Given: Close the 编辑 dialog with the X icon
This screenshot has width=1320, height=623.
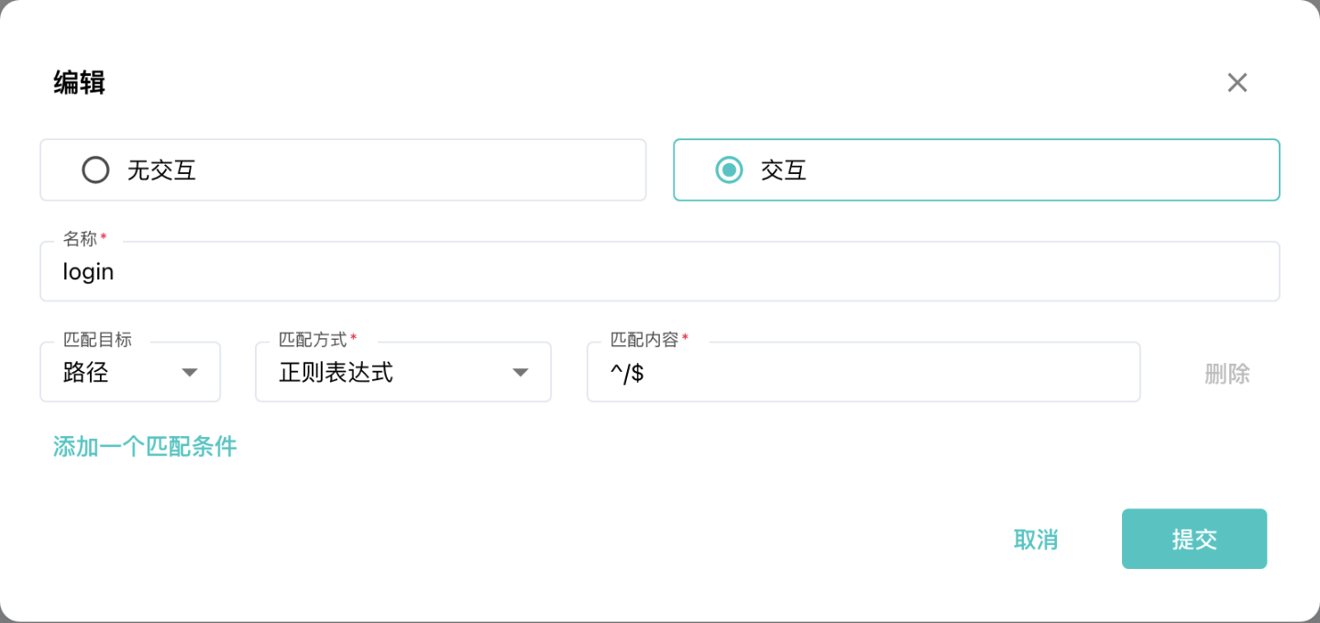Looking at the screenshot, I should (x=1237, y=82).
